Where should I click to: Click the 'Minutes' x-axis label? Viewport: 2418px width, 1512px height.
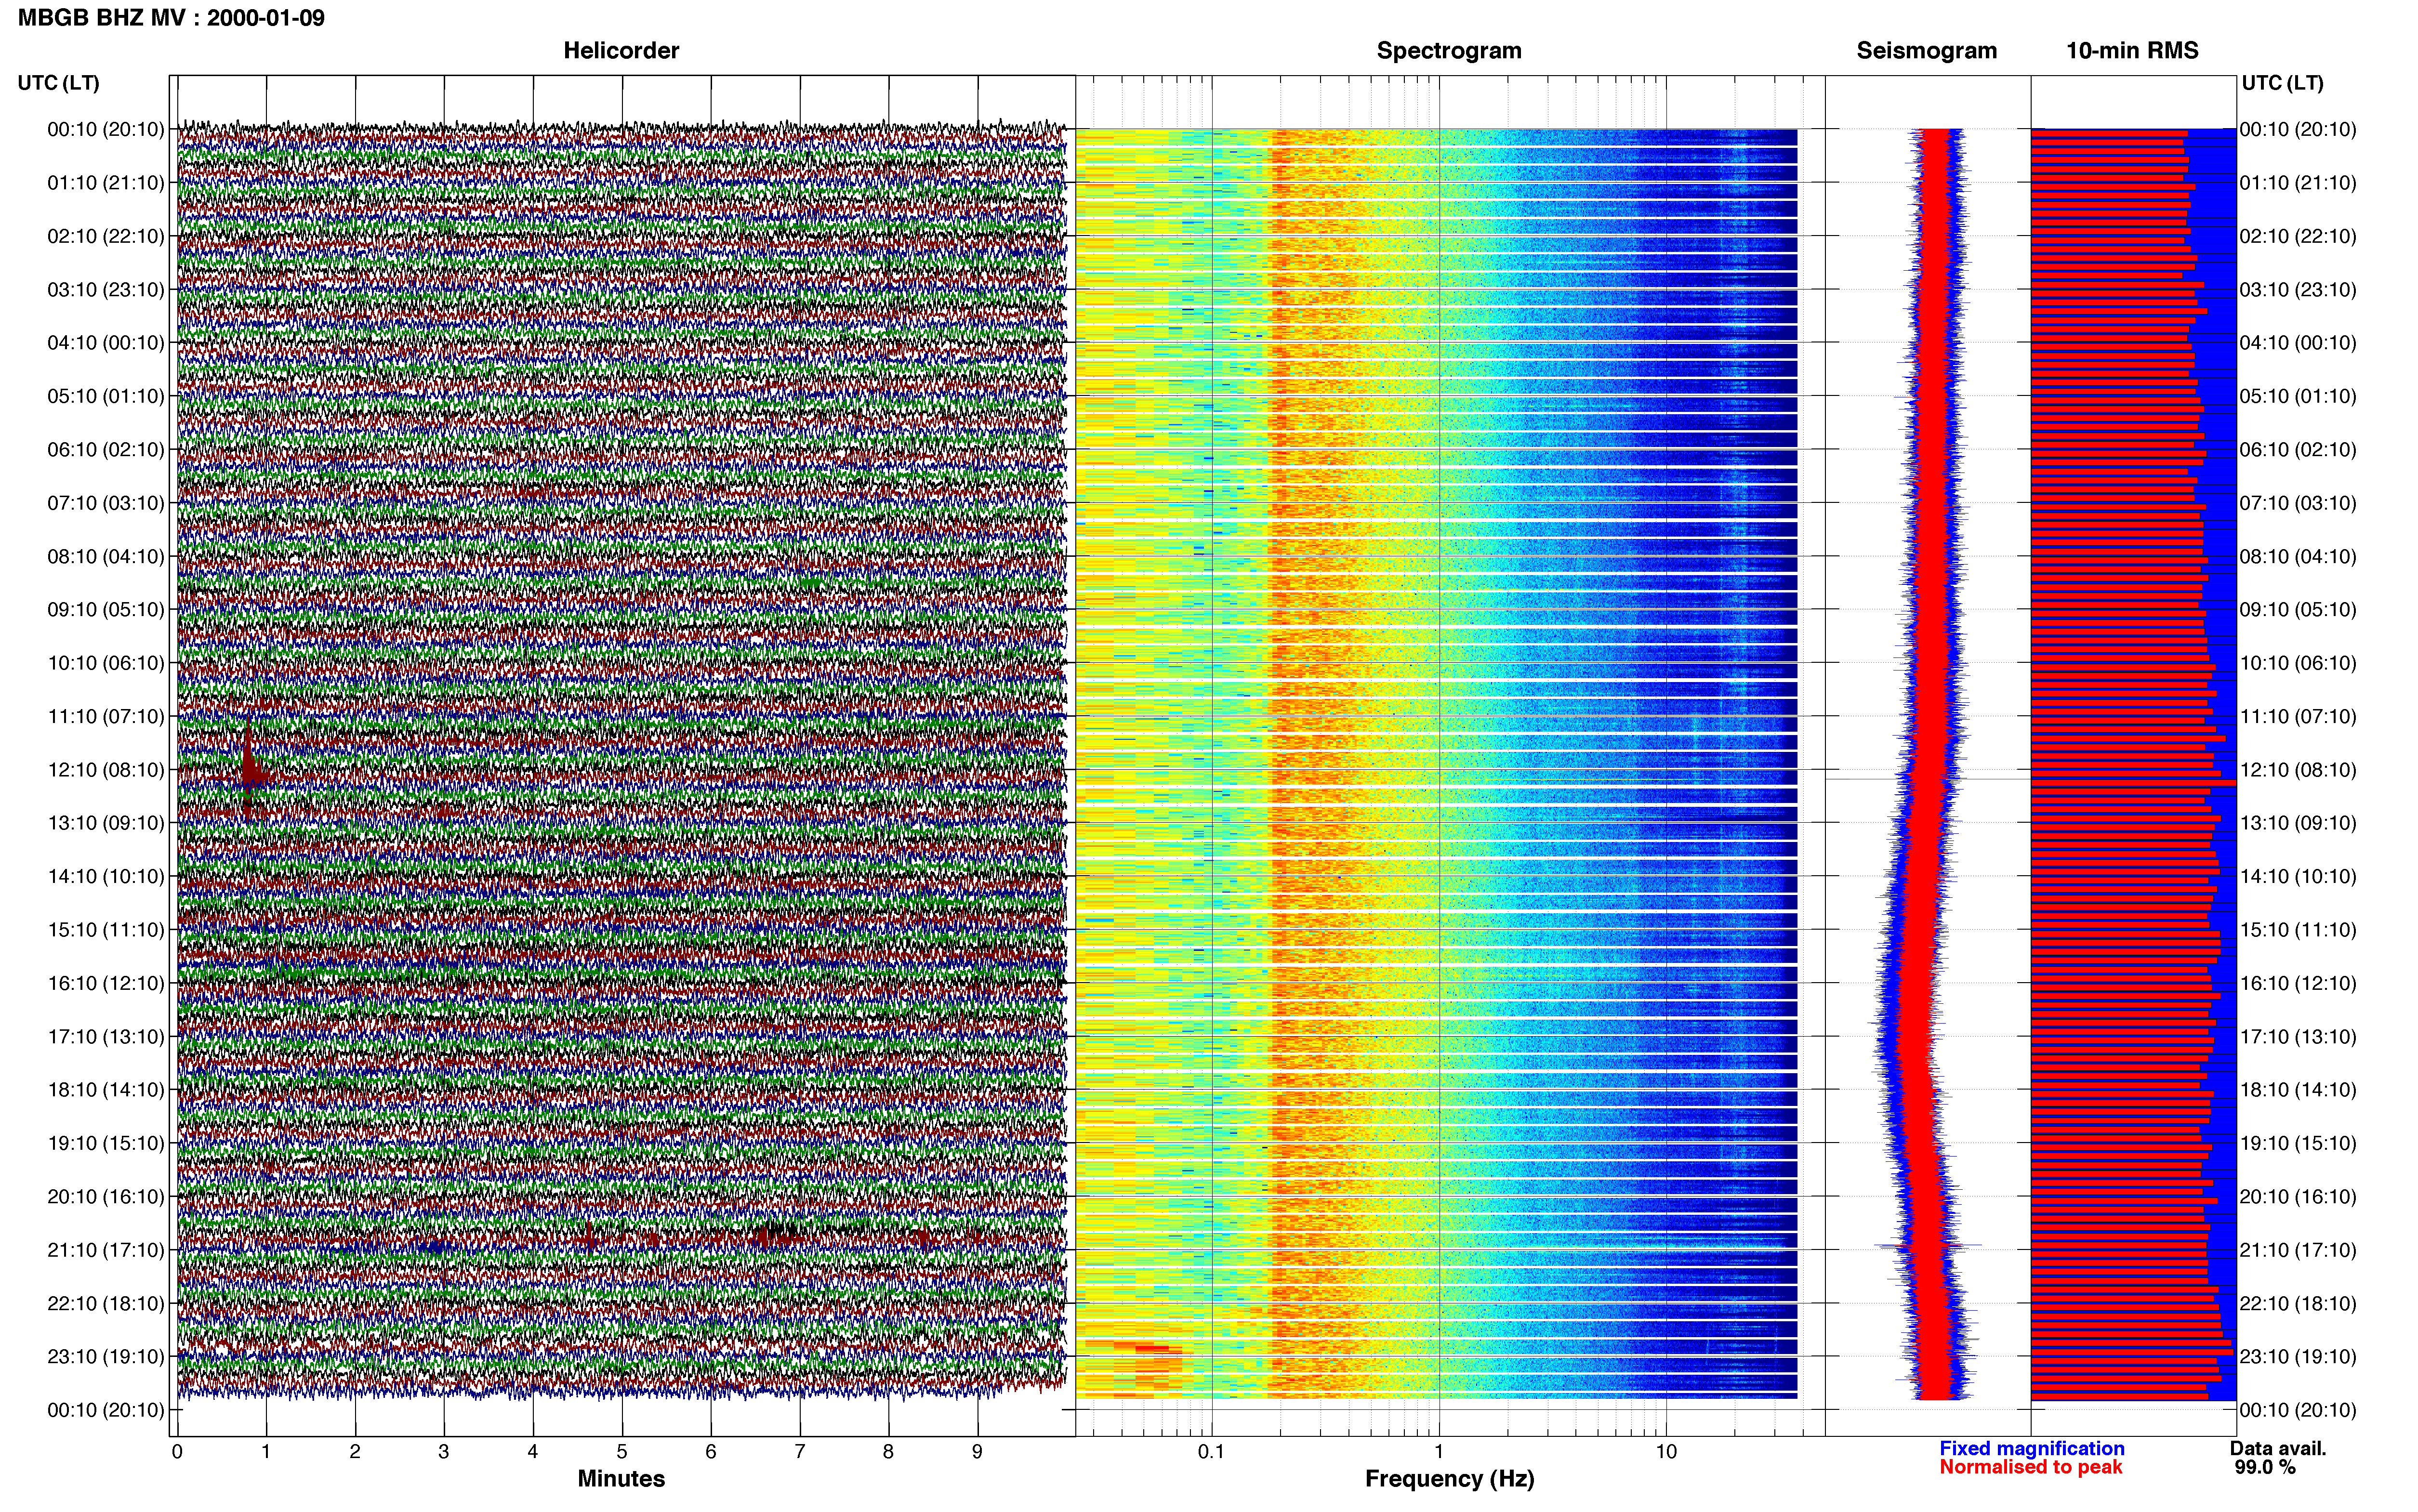tap(621, 1478)
